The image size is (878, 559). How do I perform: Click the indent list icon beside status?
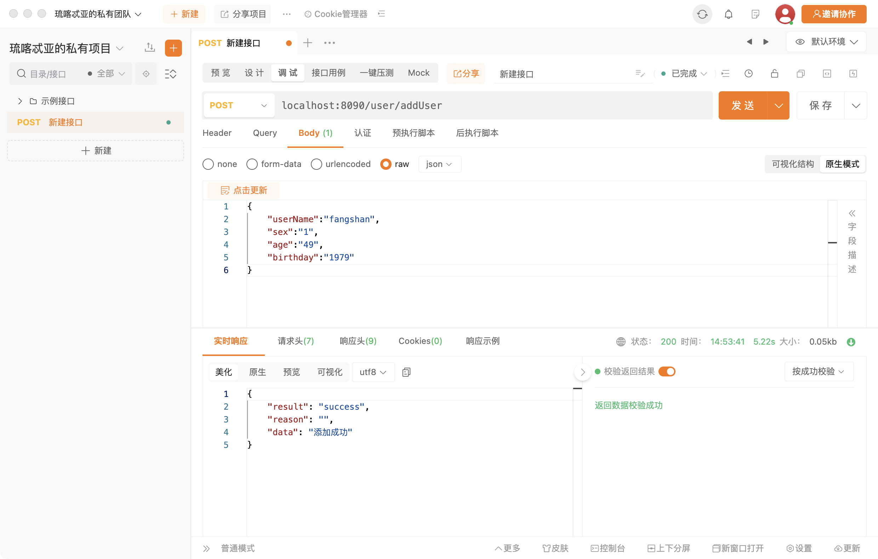[x=725, y=74]
